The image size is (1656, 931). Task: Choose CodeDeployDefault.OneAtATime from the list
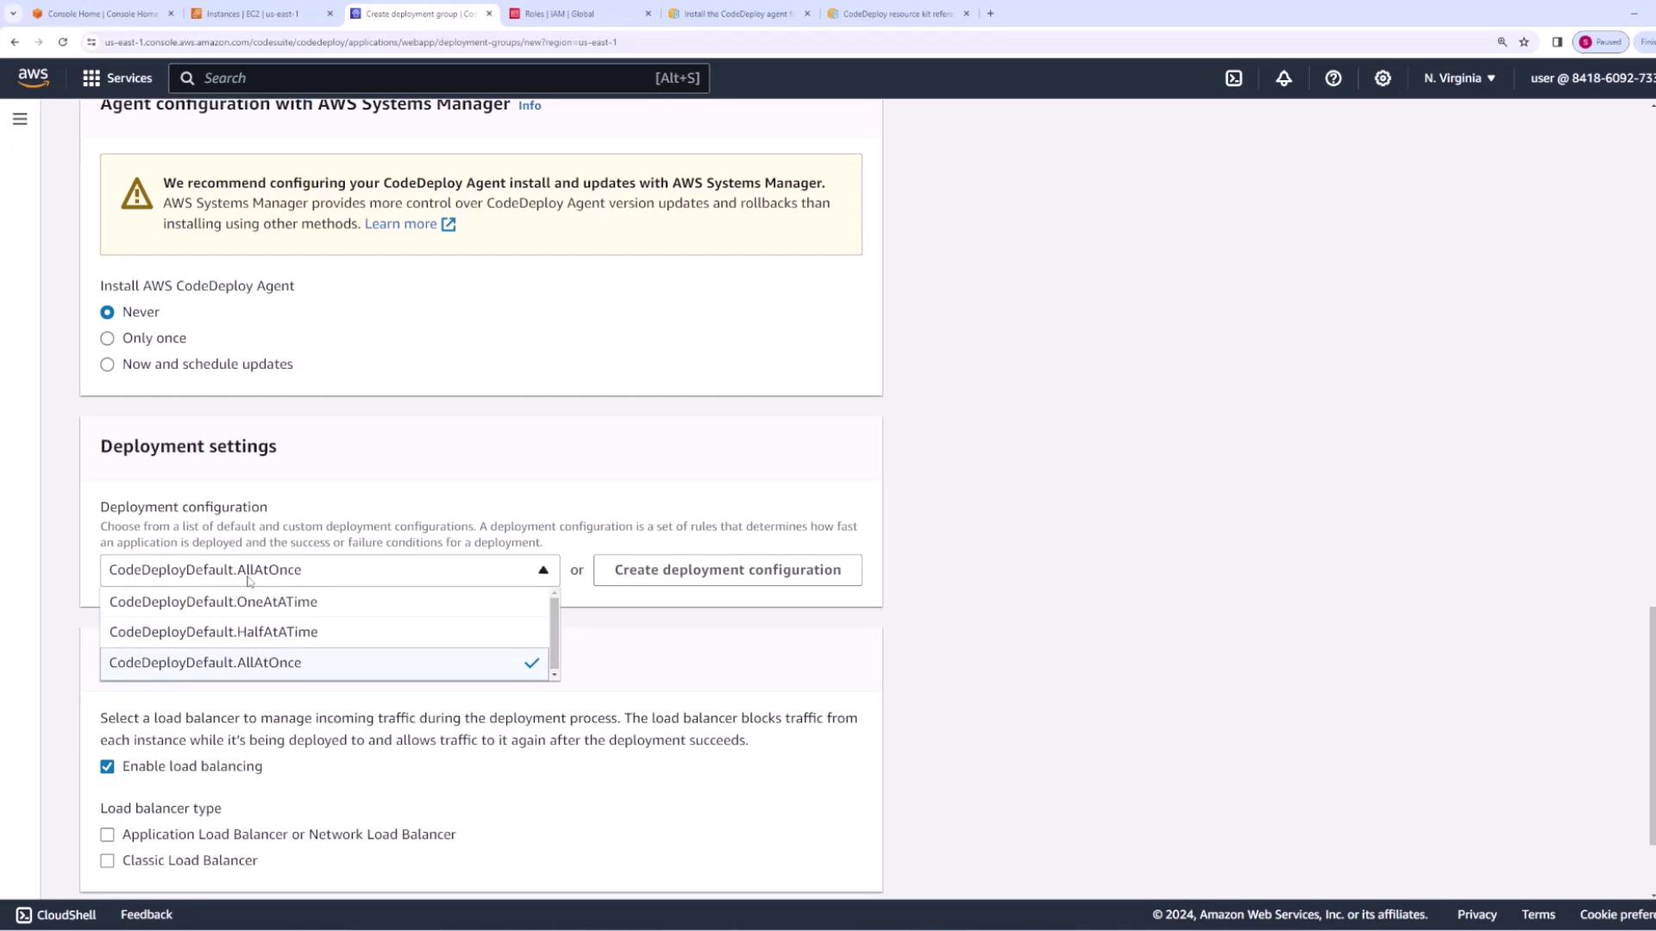(x=213, y=602)
